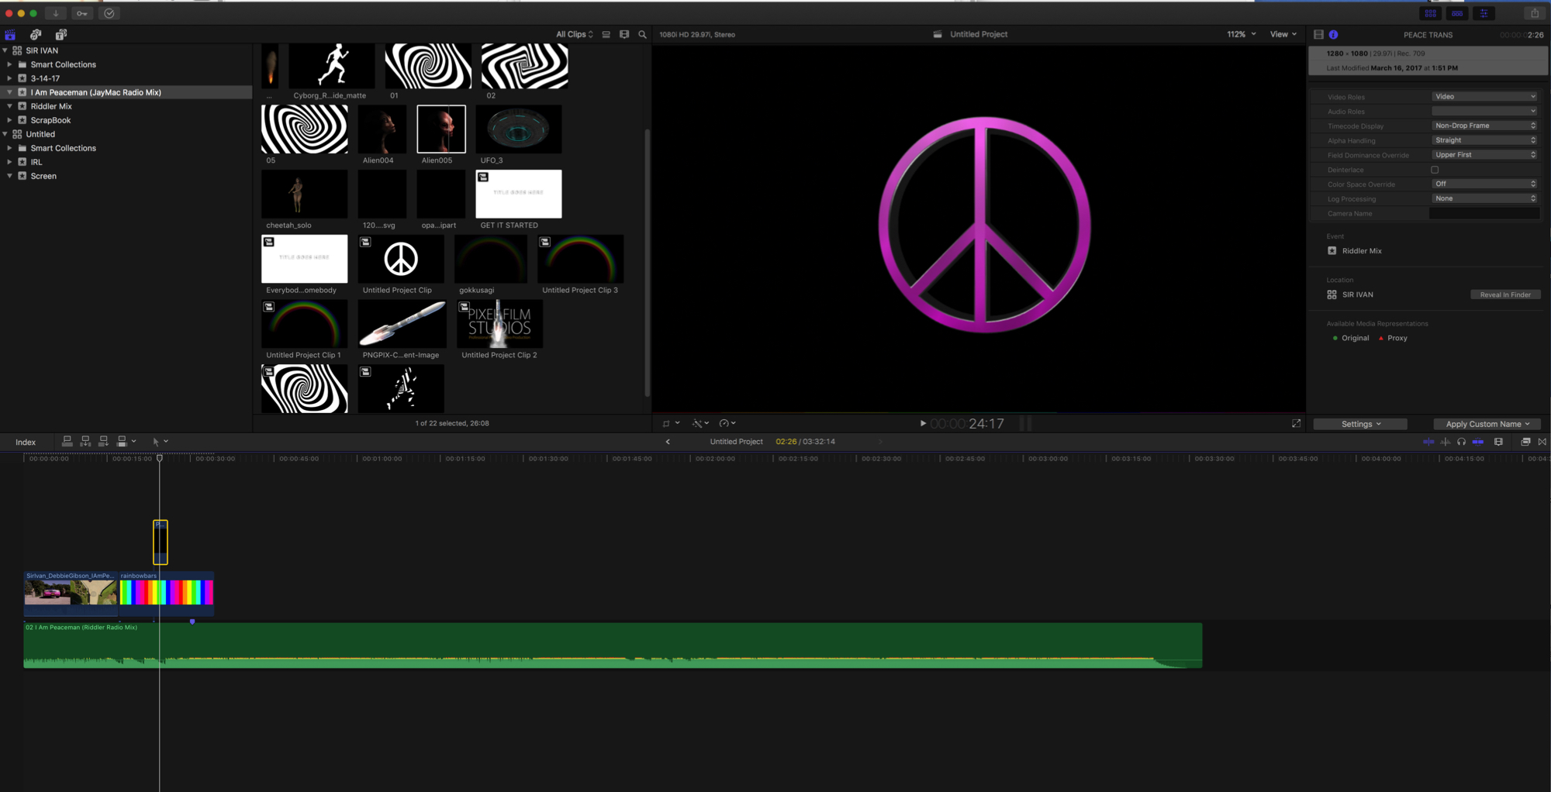The height and width of the screenshot is (792, 1551).
Task: Open the Select tool arrow menu
Action: (160, 442)
